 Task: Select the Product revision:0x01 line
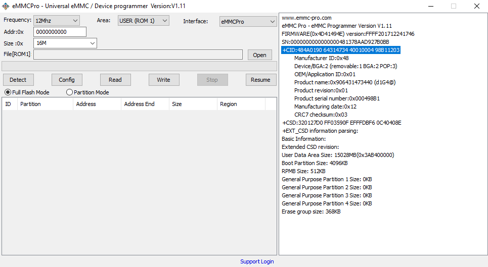(x=321, y=90)
